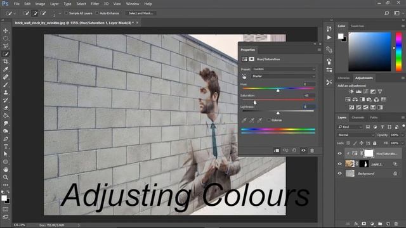Viewport: 406px width, 228px height.
Task: Enable Auto-Enhance checkbox
Action: coord(97,13)
